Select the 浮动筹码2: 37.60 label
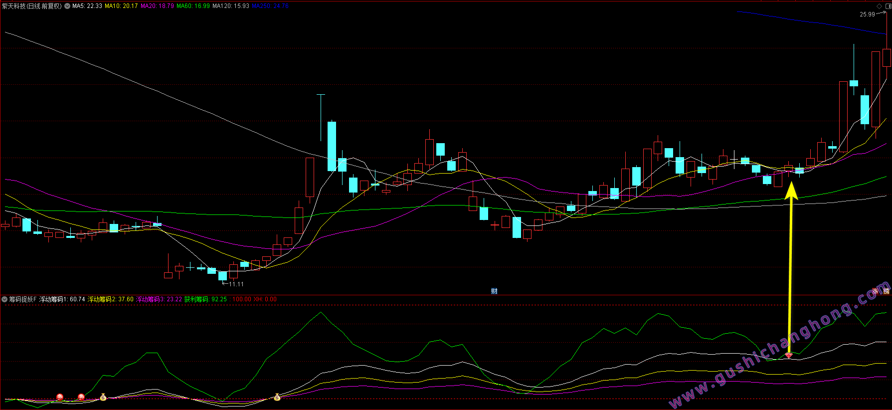The width and height of the screenshot is (892, 410). click(111, 299)
